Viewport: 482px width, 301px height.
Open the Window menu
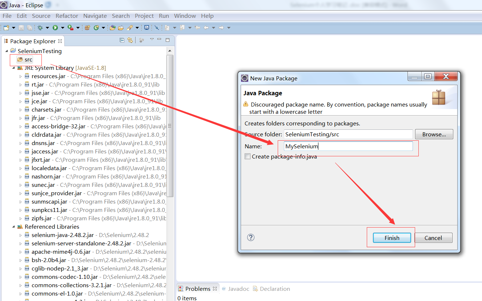point(185,16)
